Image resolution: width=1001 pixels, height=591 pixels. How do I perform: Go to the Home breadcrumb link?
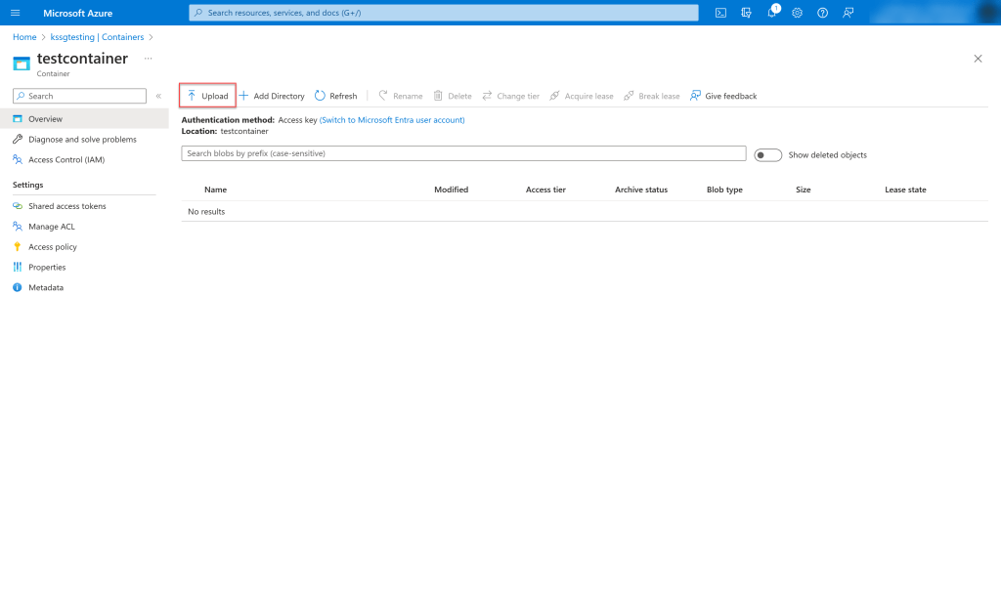(x=24, y=37)
